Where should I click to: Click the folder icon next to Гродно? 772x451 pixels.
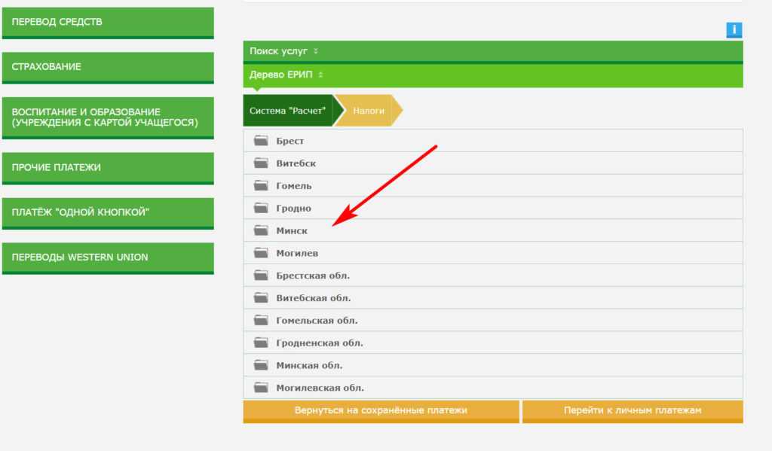[262, 209]
